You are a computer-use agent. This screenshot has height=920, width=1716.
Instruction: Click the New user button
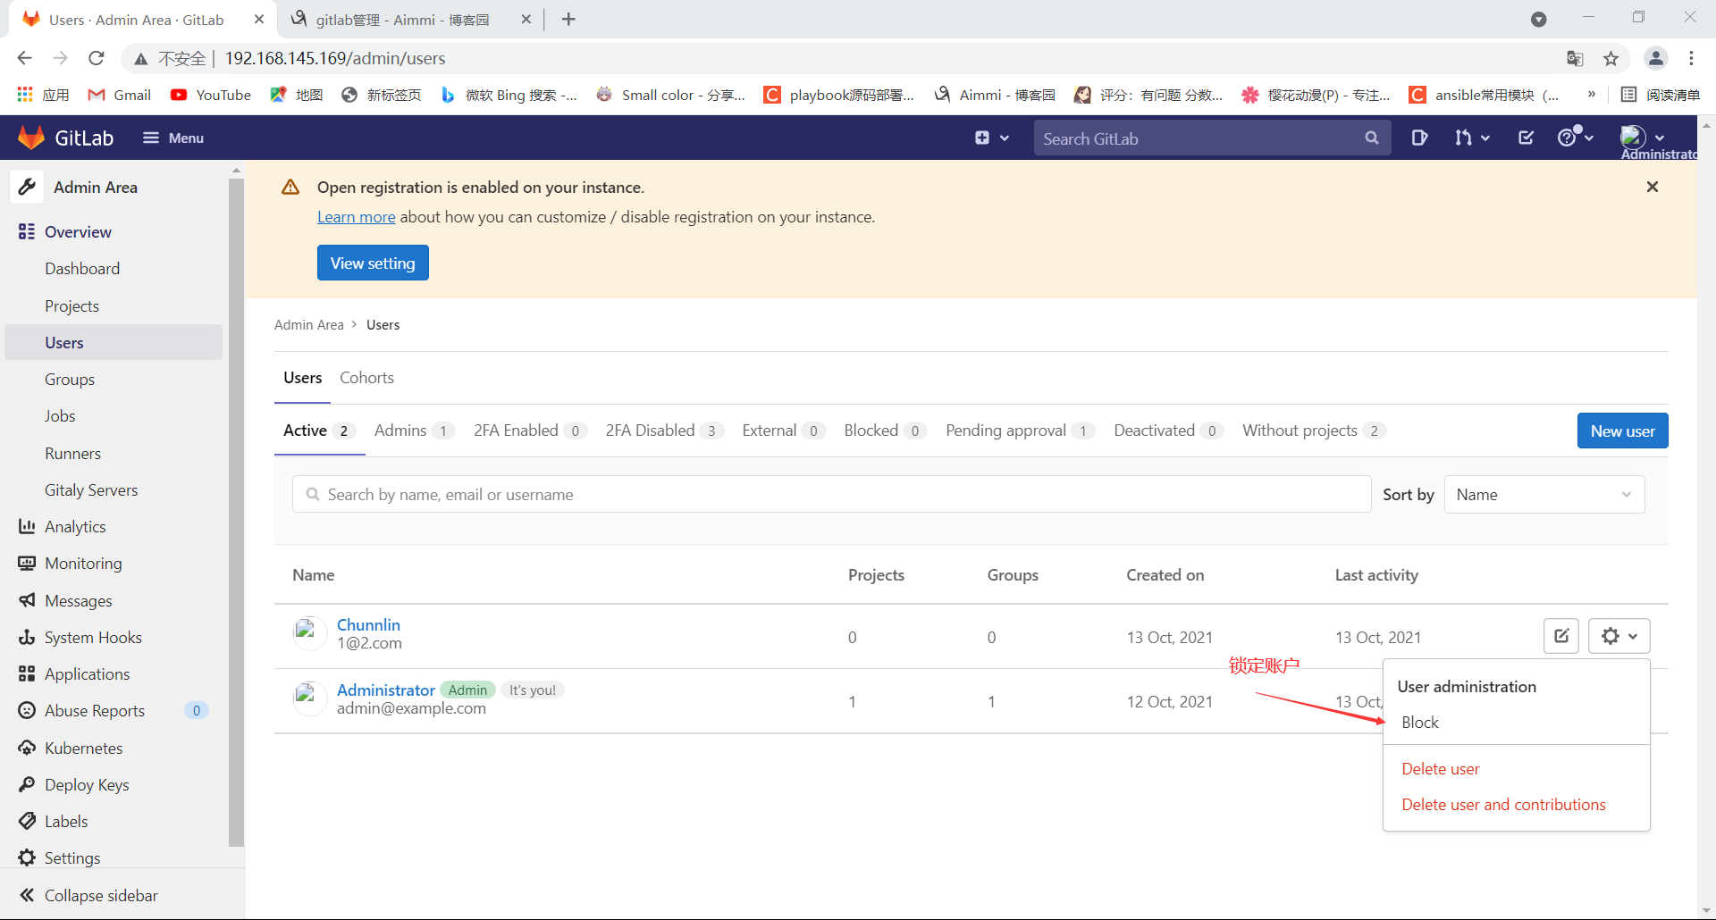point(1623,431)
